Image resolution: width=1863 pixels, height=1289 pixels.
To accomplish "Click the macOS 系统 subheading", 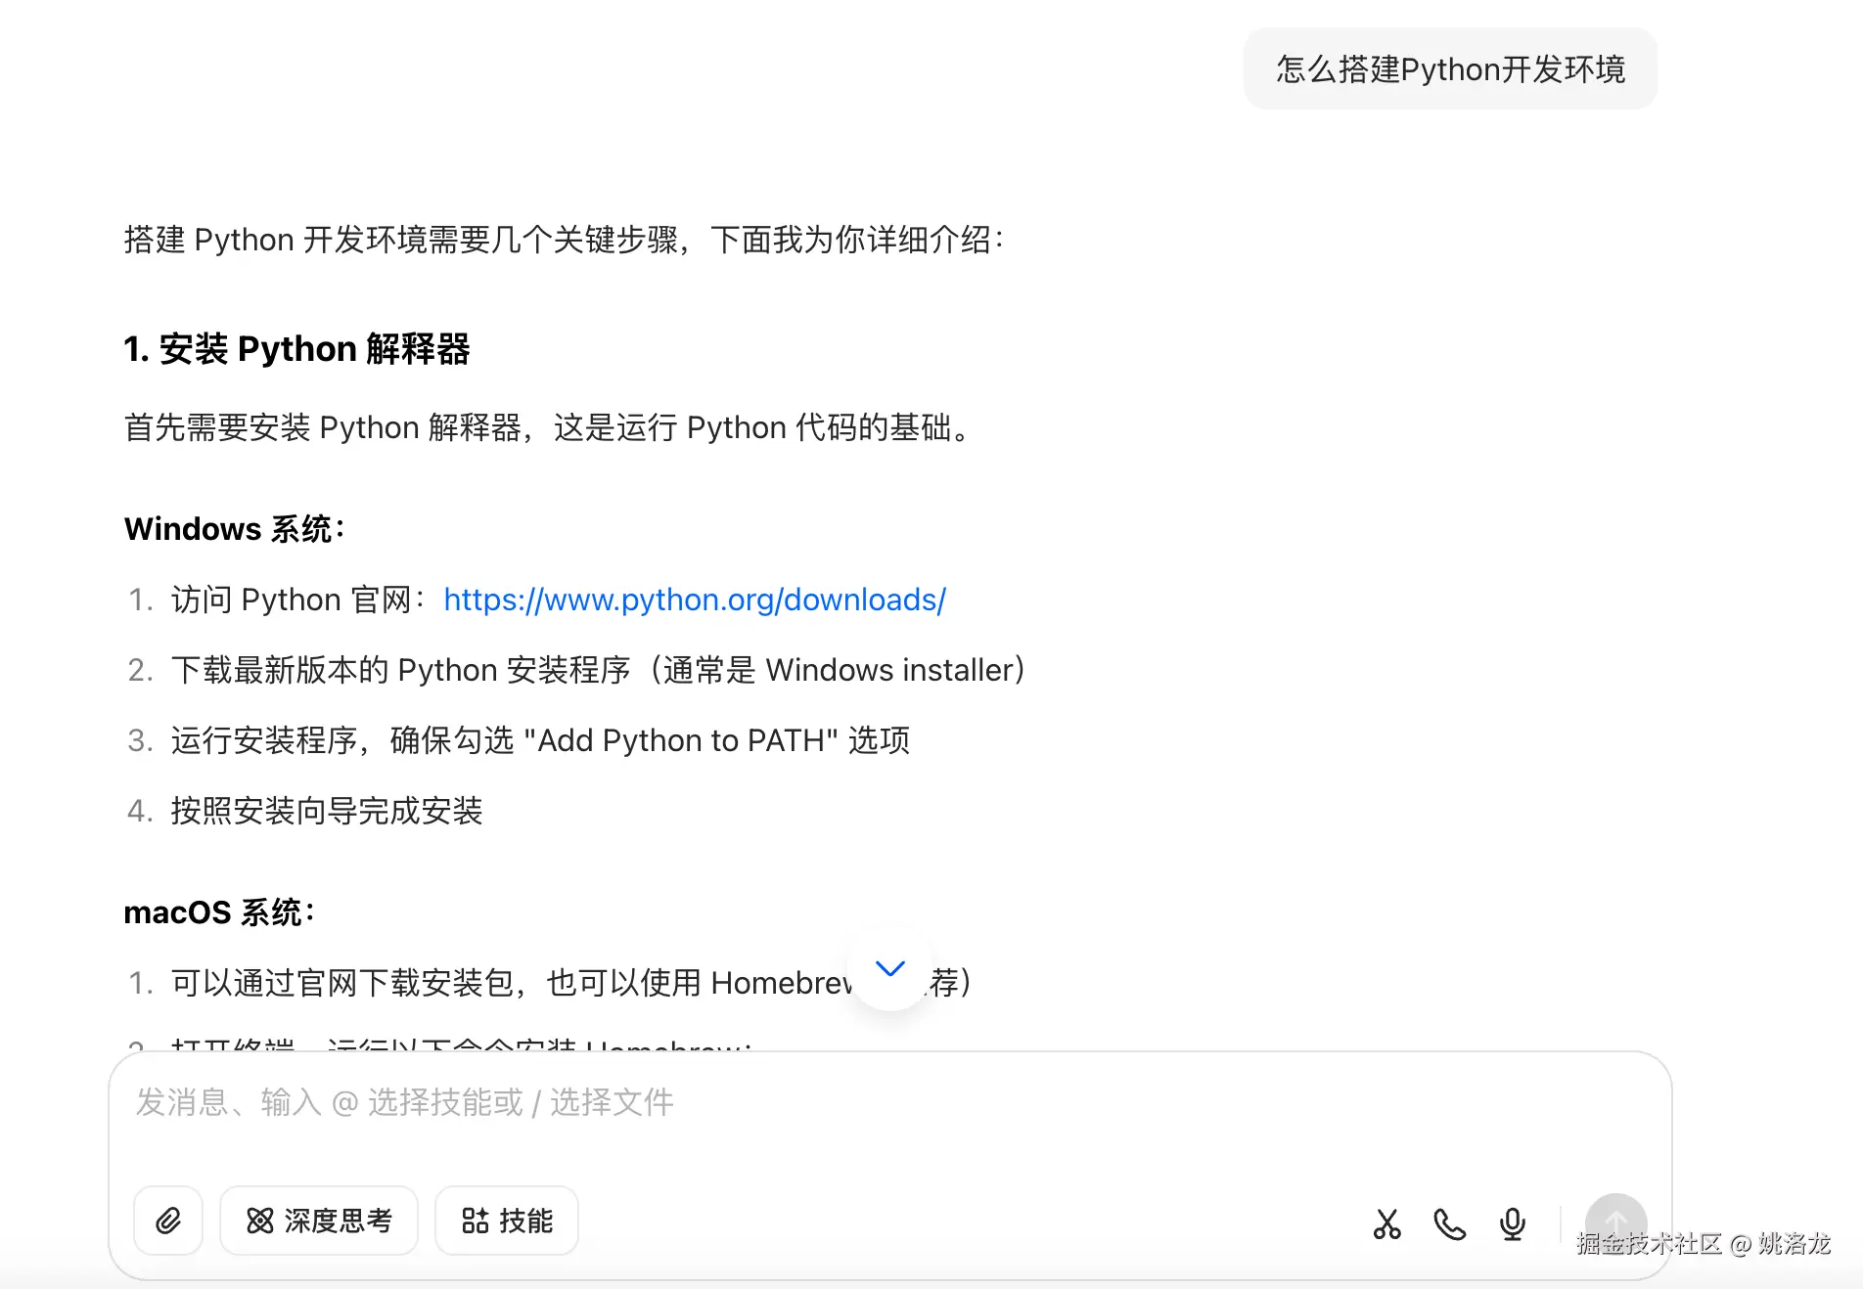I will tap(219, 912).
